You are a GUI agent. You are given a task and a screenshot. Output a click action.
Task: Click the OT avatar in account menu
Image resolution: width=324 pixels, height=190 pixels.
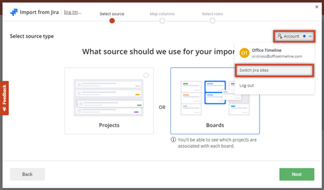tap(244, 53)
